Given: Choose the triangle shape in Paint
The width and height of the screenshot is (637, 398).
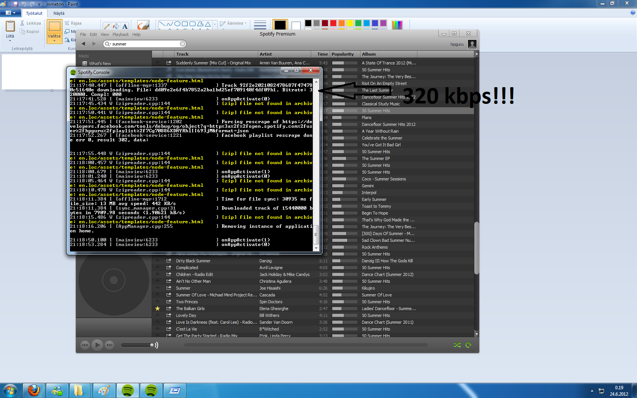Looking at the screenshot, I should point(207,24).
